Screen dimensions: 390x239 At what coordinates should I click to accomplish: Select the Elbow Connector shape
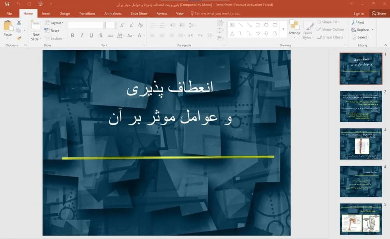pyautogui.click(x=241, y=33)
